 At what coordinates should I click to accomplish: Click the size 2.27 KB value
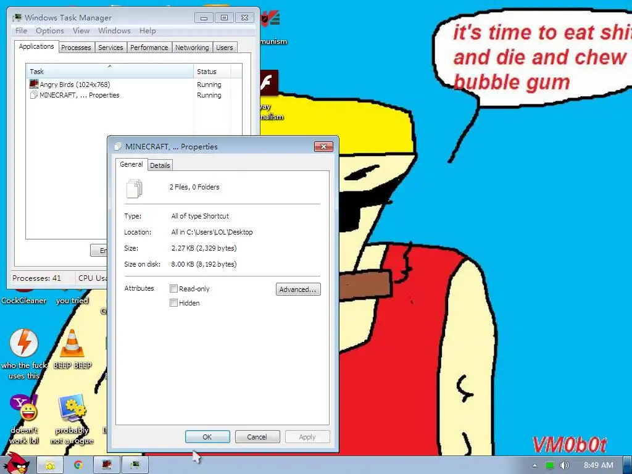click(x=204, y=248)
